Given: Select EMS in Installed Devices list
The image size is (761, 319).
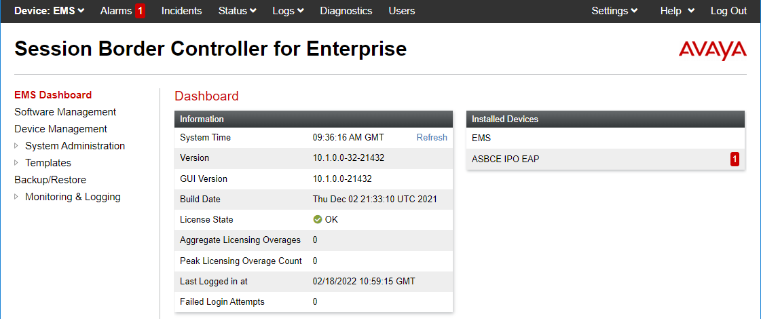Looking at the screenshot, I should 606,138.
